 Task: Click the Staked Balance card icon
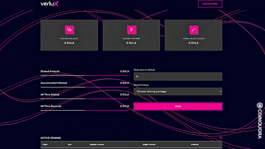(x=69, y=30)
